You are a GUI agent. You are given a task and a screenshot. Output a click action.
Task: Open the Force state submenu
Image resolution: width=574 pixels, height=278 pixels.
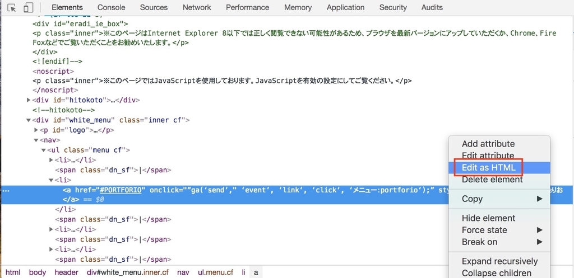(x=499, y=230)
